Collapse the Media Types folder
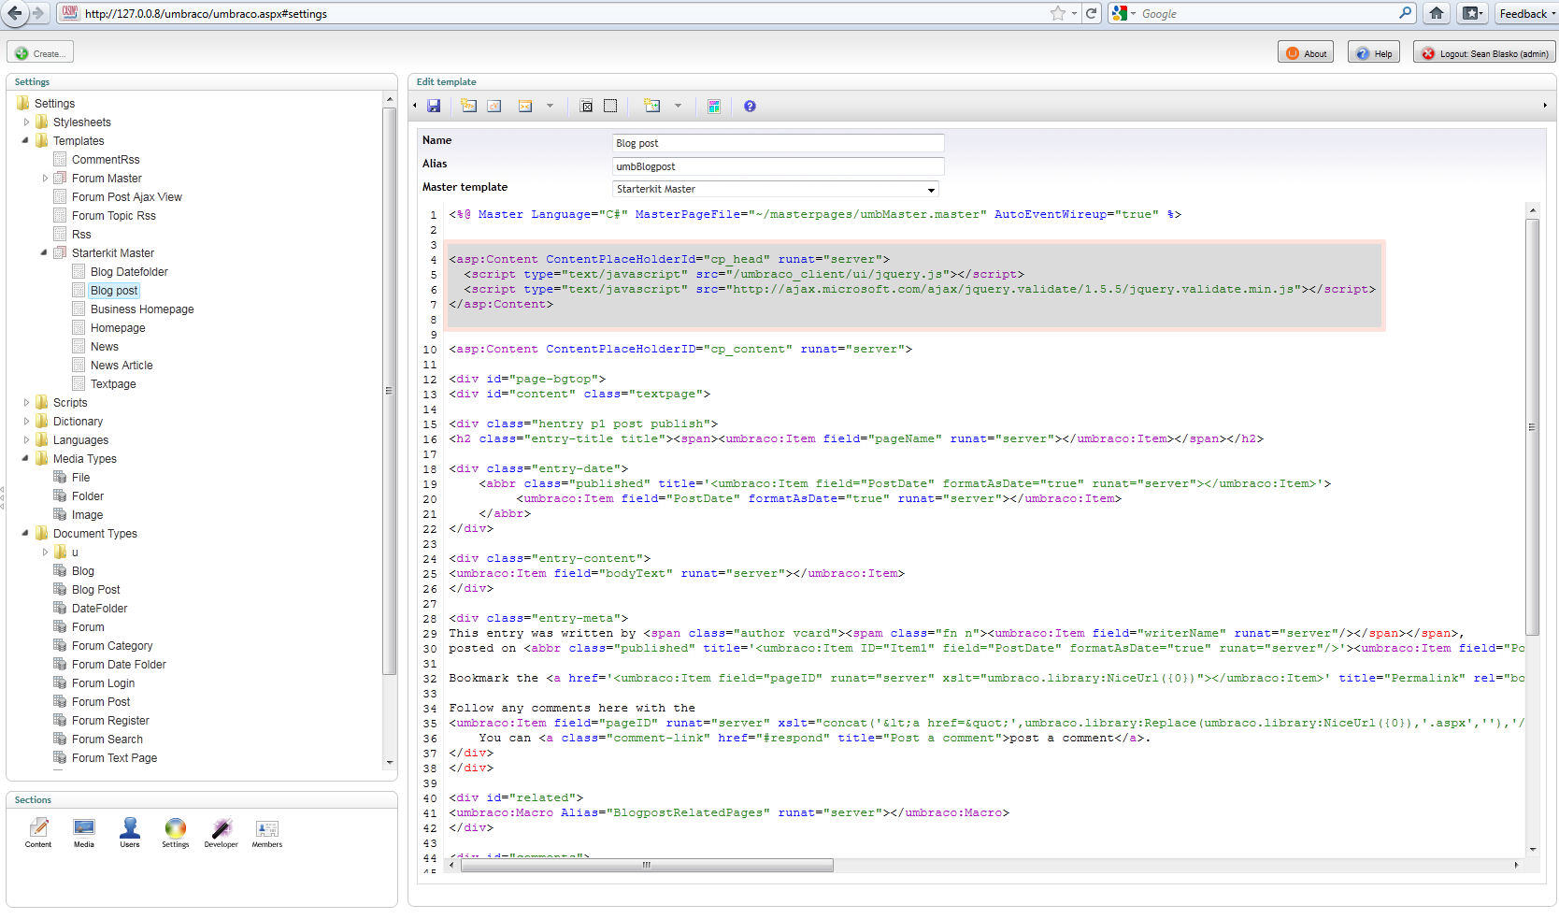Screen dimensions: 1559x919 pos(26,459)
